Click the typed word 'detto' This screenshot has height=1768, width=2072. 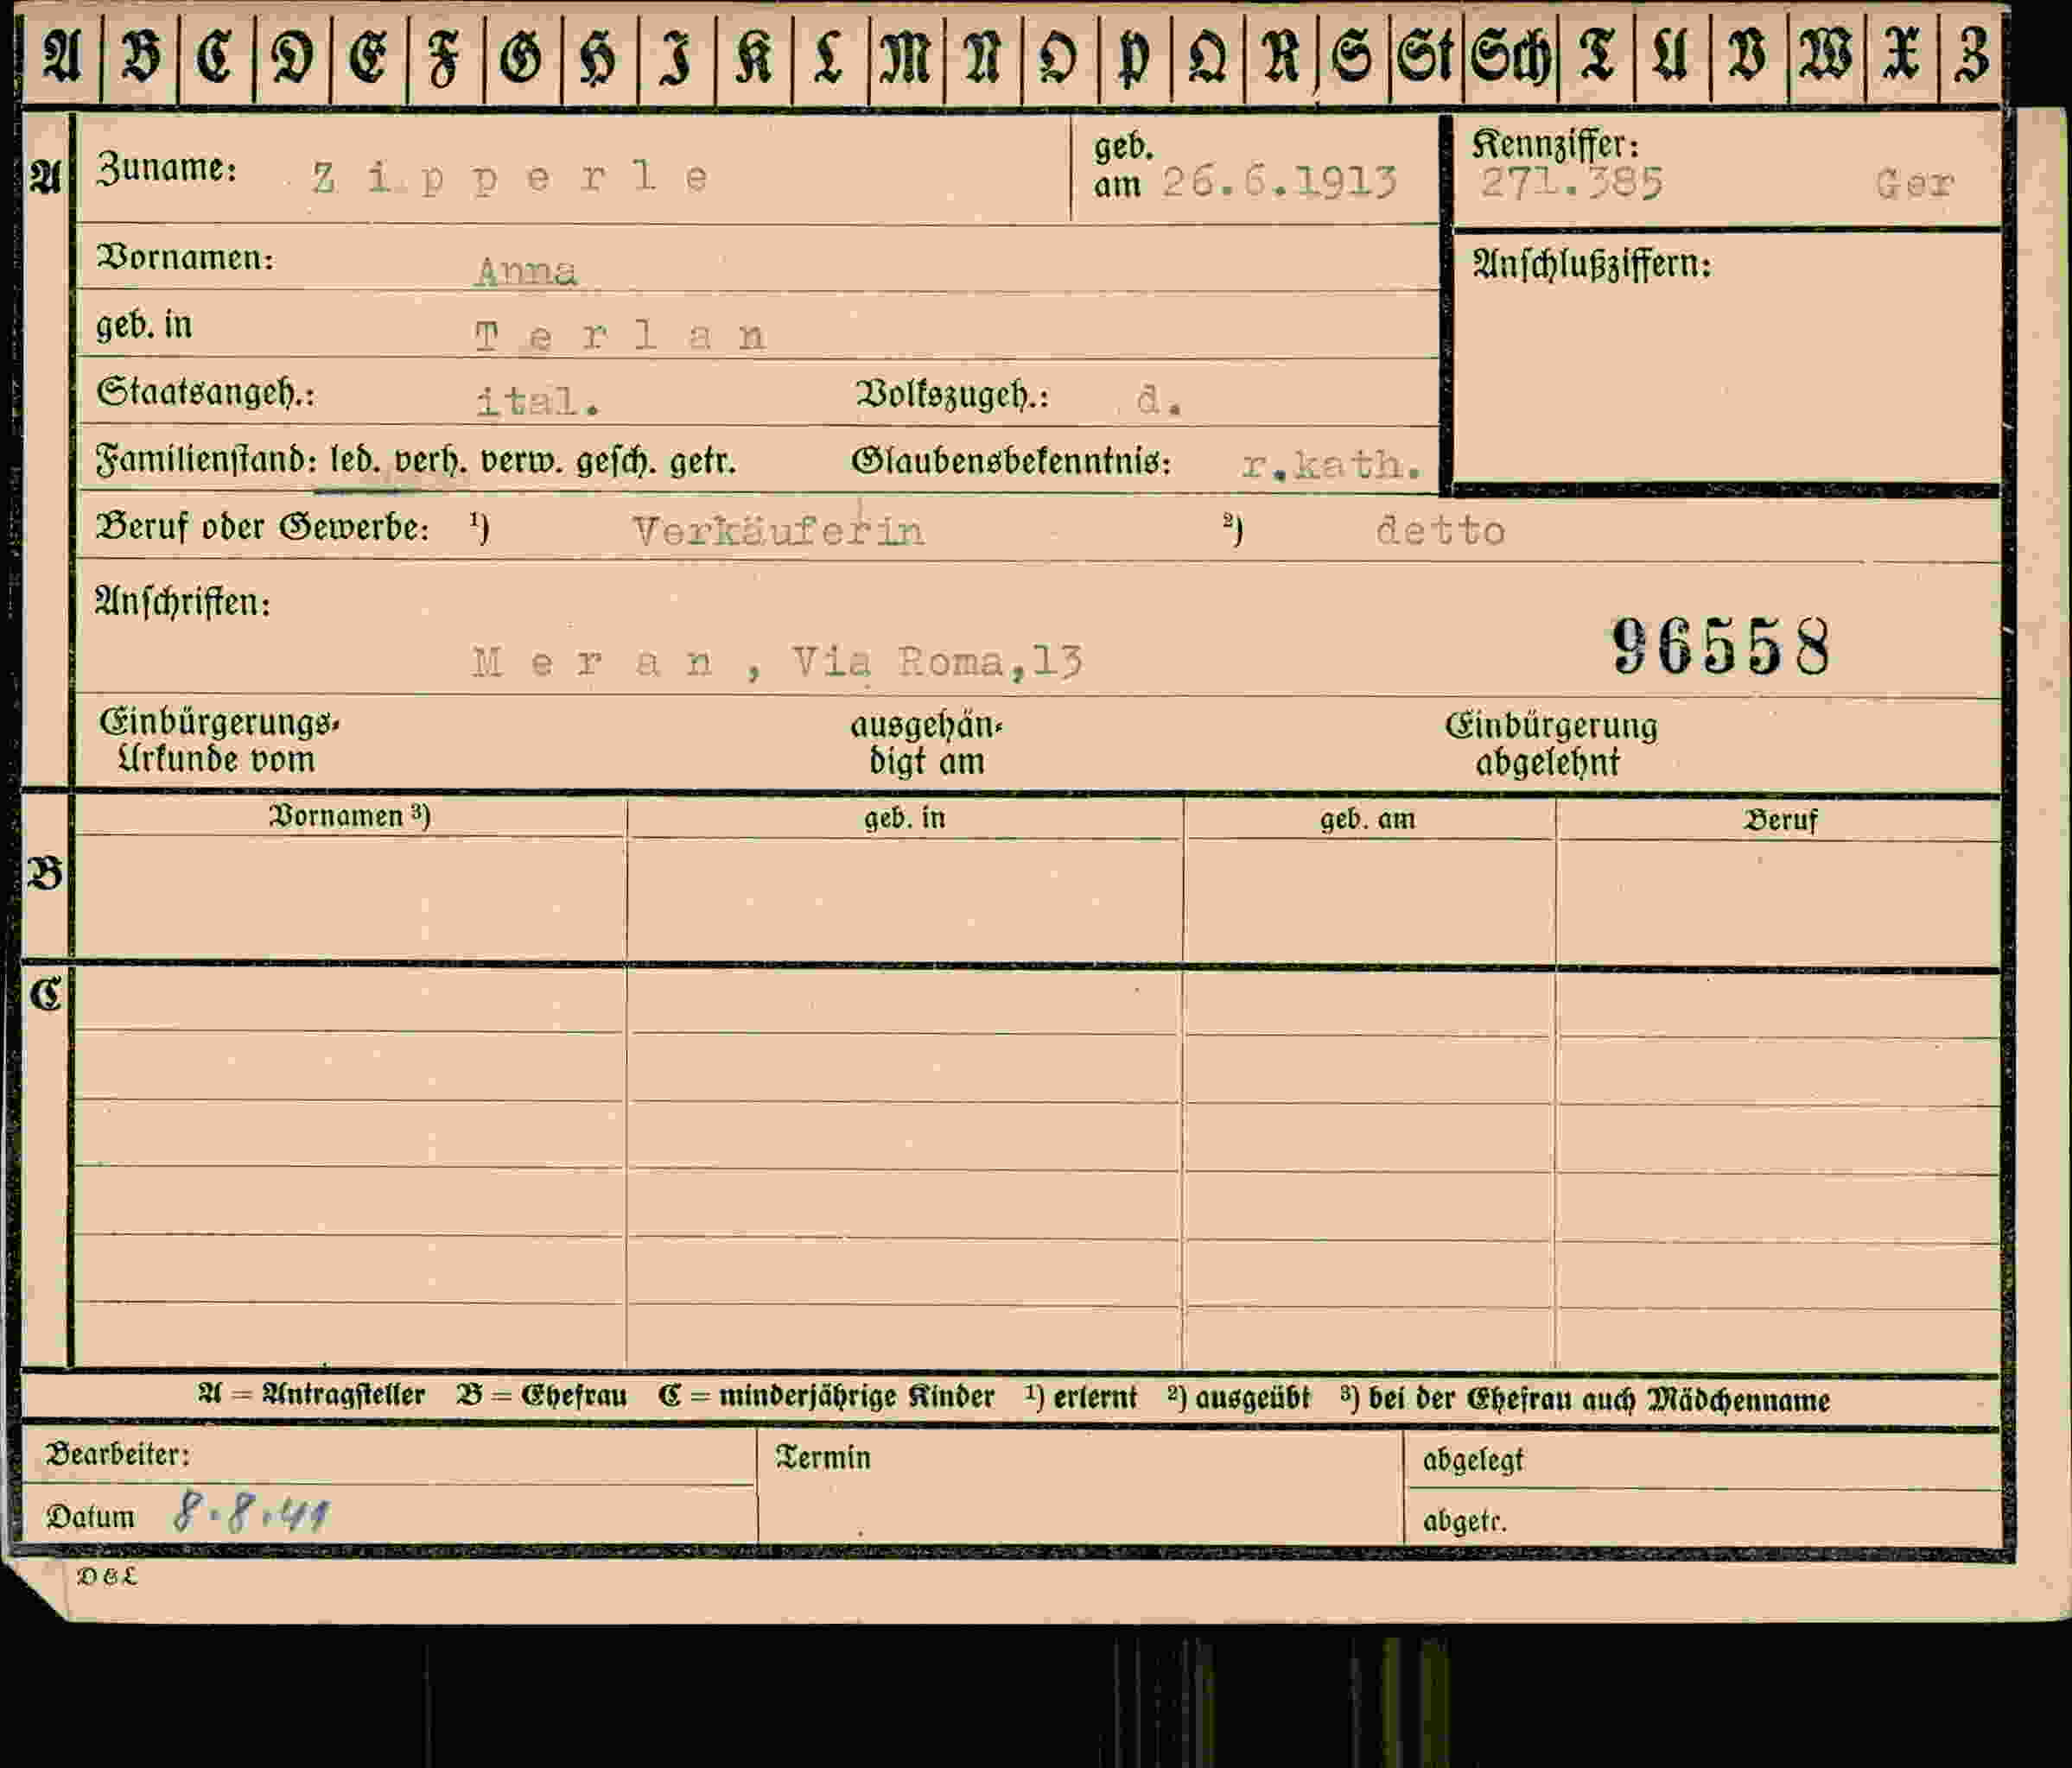[1441, 530]
